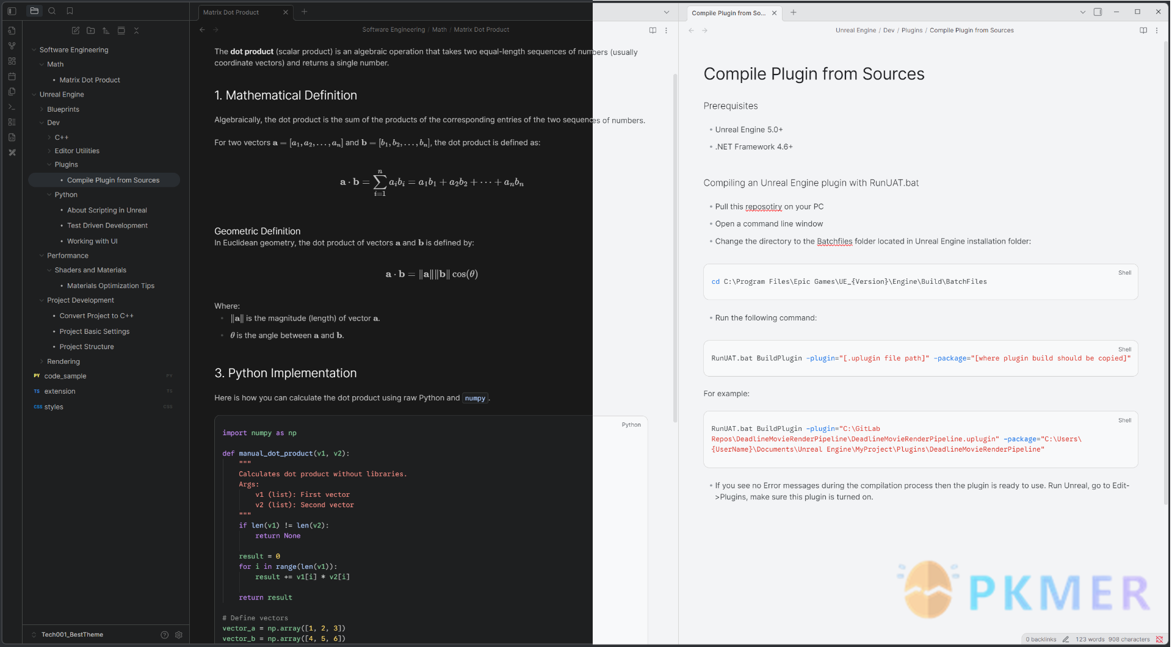Screen dimensions: 1172x647
Task: Open the bookmarks pane
Action: pyautogui.click(x=70, y=11)
